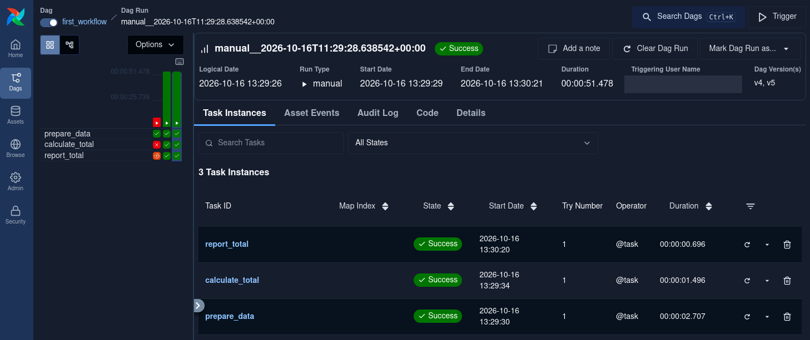The height and width of the screenshot is (340, 810).
Task: Select report_total row in the grid tree
Action: [x=64, y=156]
